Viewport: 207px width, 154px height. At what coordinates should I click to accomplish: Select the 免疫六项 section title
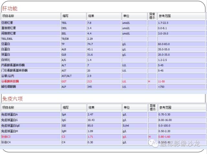[x=12, y=99]
